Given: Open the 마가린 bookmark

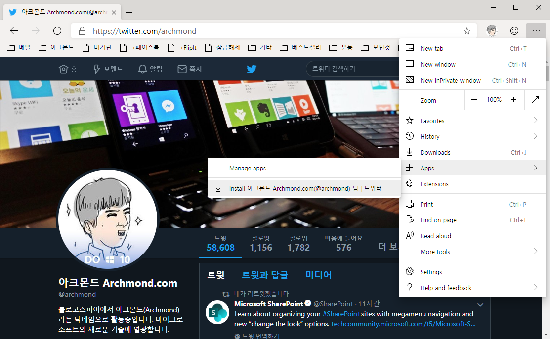Looking at the screenshot, I should (x=97, y=48).
